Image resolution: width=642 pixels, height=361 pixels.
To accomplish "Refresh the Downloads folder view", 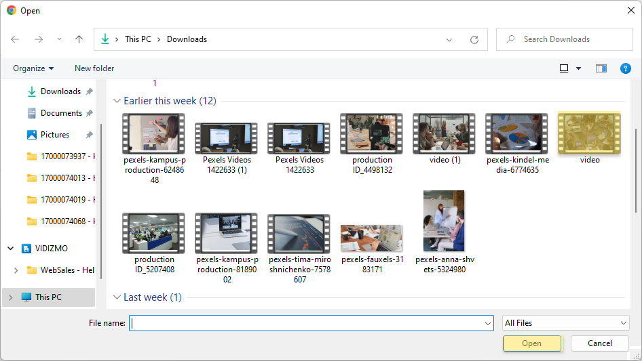I will [x=474, y=39].
